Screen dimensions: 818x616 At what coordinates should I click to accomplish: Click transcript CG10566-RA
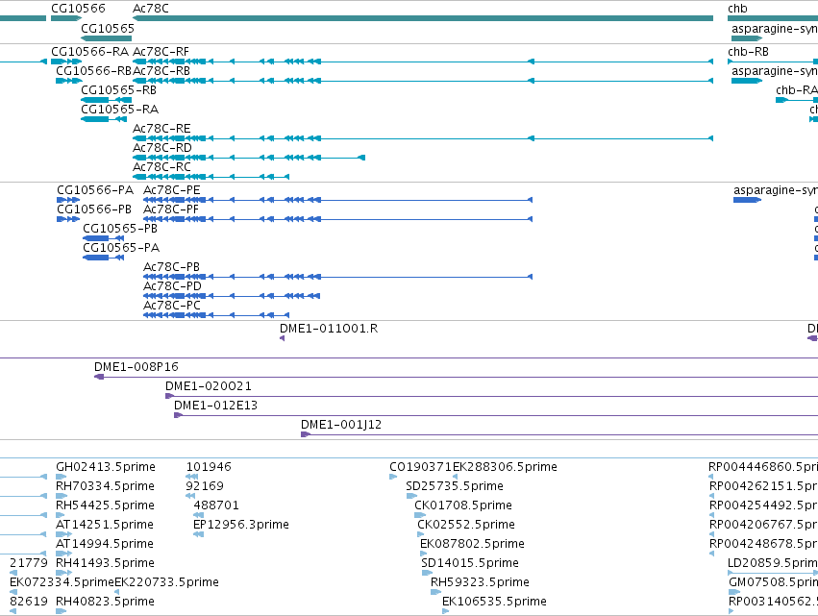tap(66, 62)
